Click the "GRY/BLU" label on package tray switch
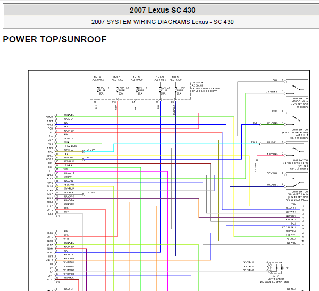 272,173
